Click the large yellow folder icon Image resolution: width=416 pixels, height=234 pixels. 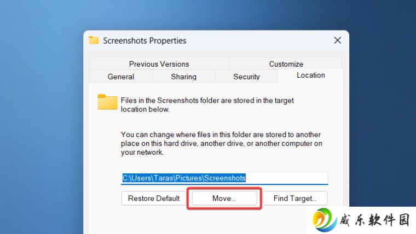click(x=107, y=102)
